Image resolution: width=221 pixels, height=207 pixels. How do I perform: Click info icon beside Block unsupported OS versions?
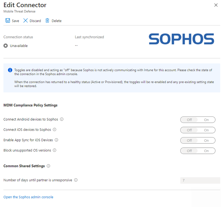(x=54, y=150)
